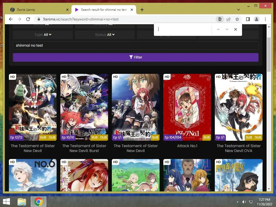The image size is (276, 207).
Task: Open the browser side panel icon
Action: point(248,19)
